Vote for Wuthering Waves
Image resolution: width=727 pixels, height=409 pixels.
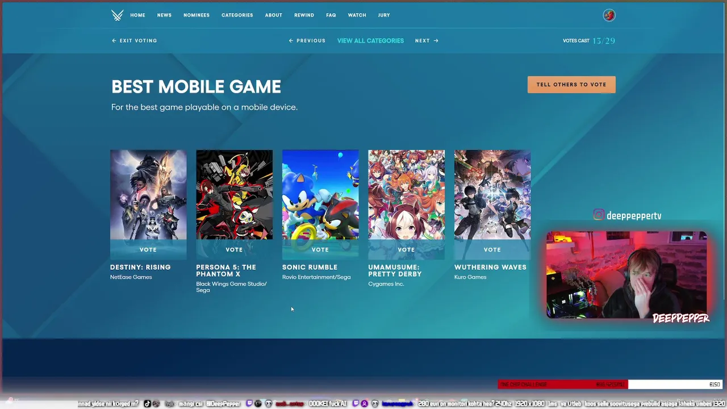click(492, 249)
